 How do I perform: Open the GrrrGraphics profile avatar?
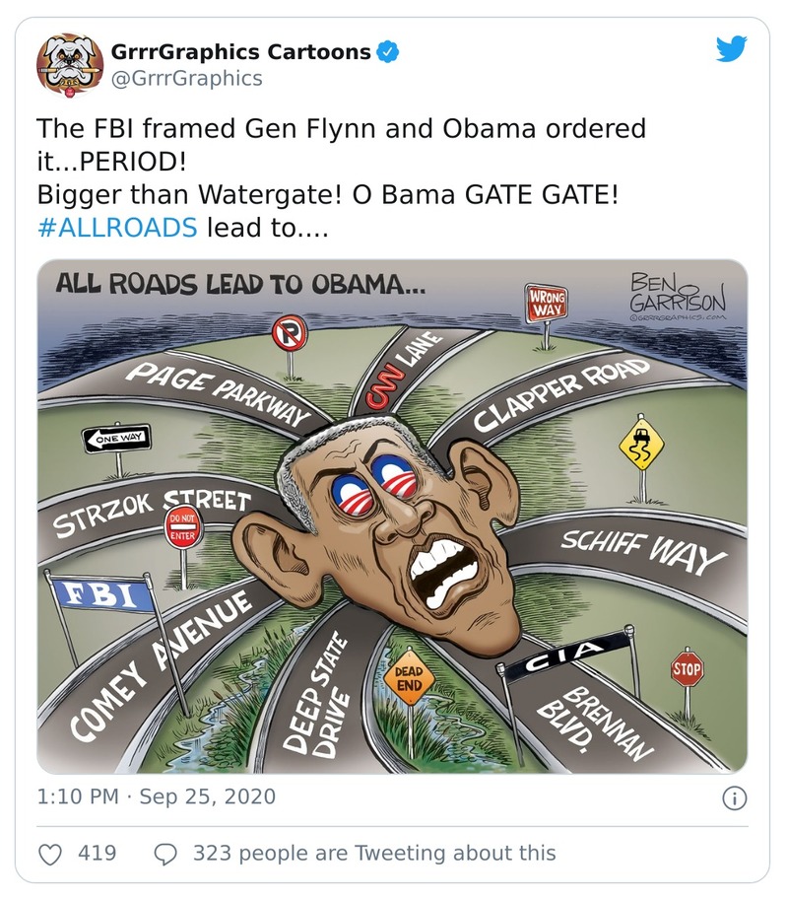69,64
